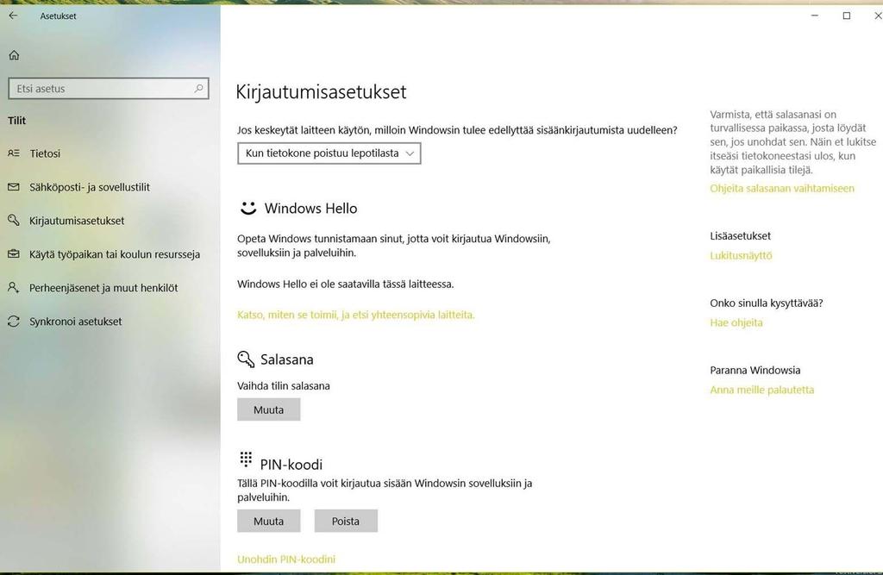Open Anna meille palautetta link
The height and width of the screenshot is (575, 883).
762,390
